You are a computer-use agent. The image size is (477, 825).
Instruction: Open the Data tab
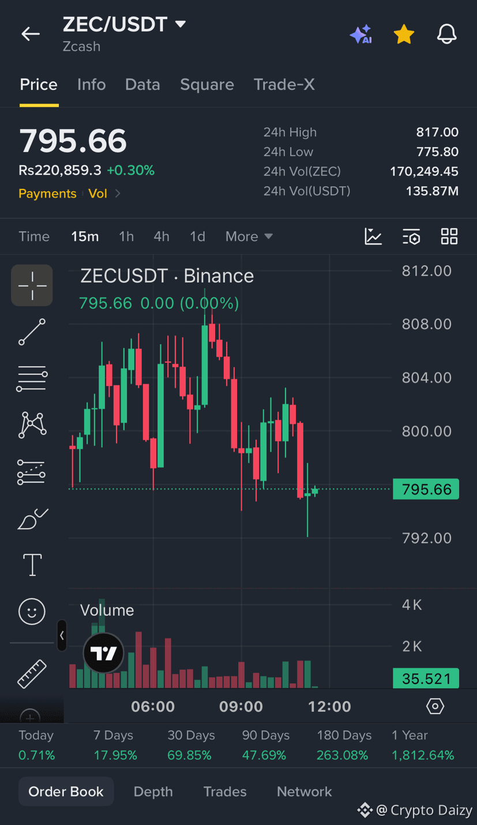coord(142,85)
